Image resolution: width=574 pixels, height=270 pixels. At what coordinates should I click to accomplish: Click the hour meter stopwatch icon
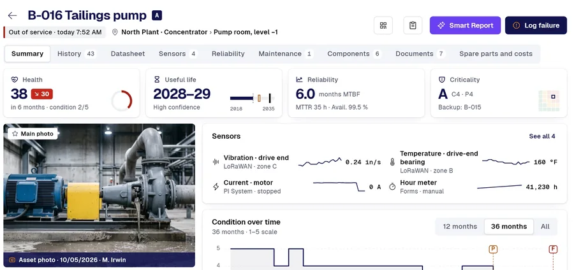(392, 187)
